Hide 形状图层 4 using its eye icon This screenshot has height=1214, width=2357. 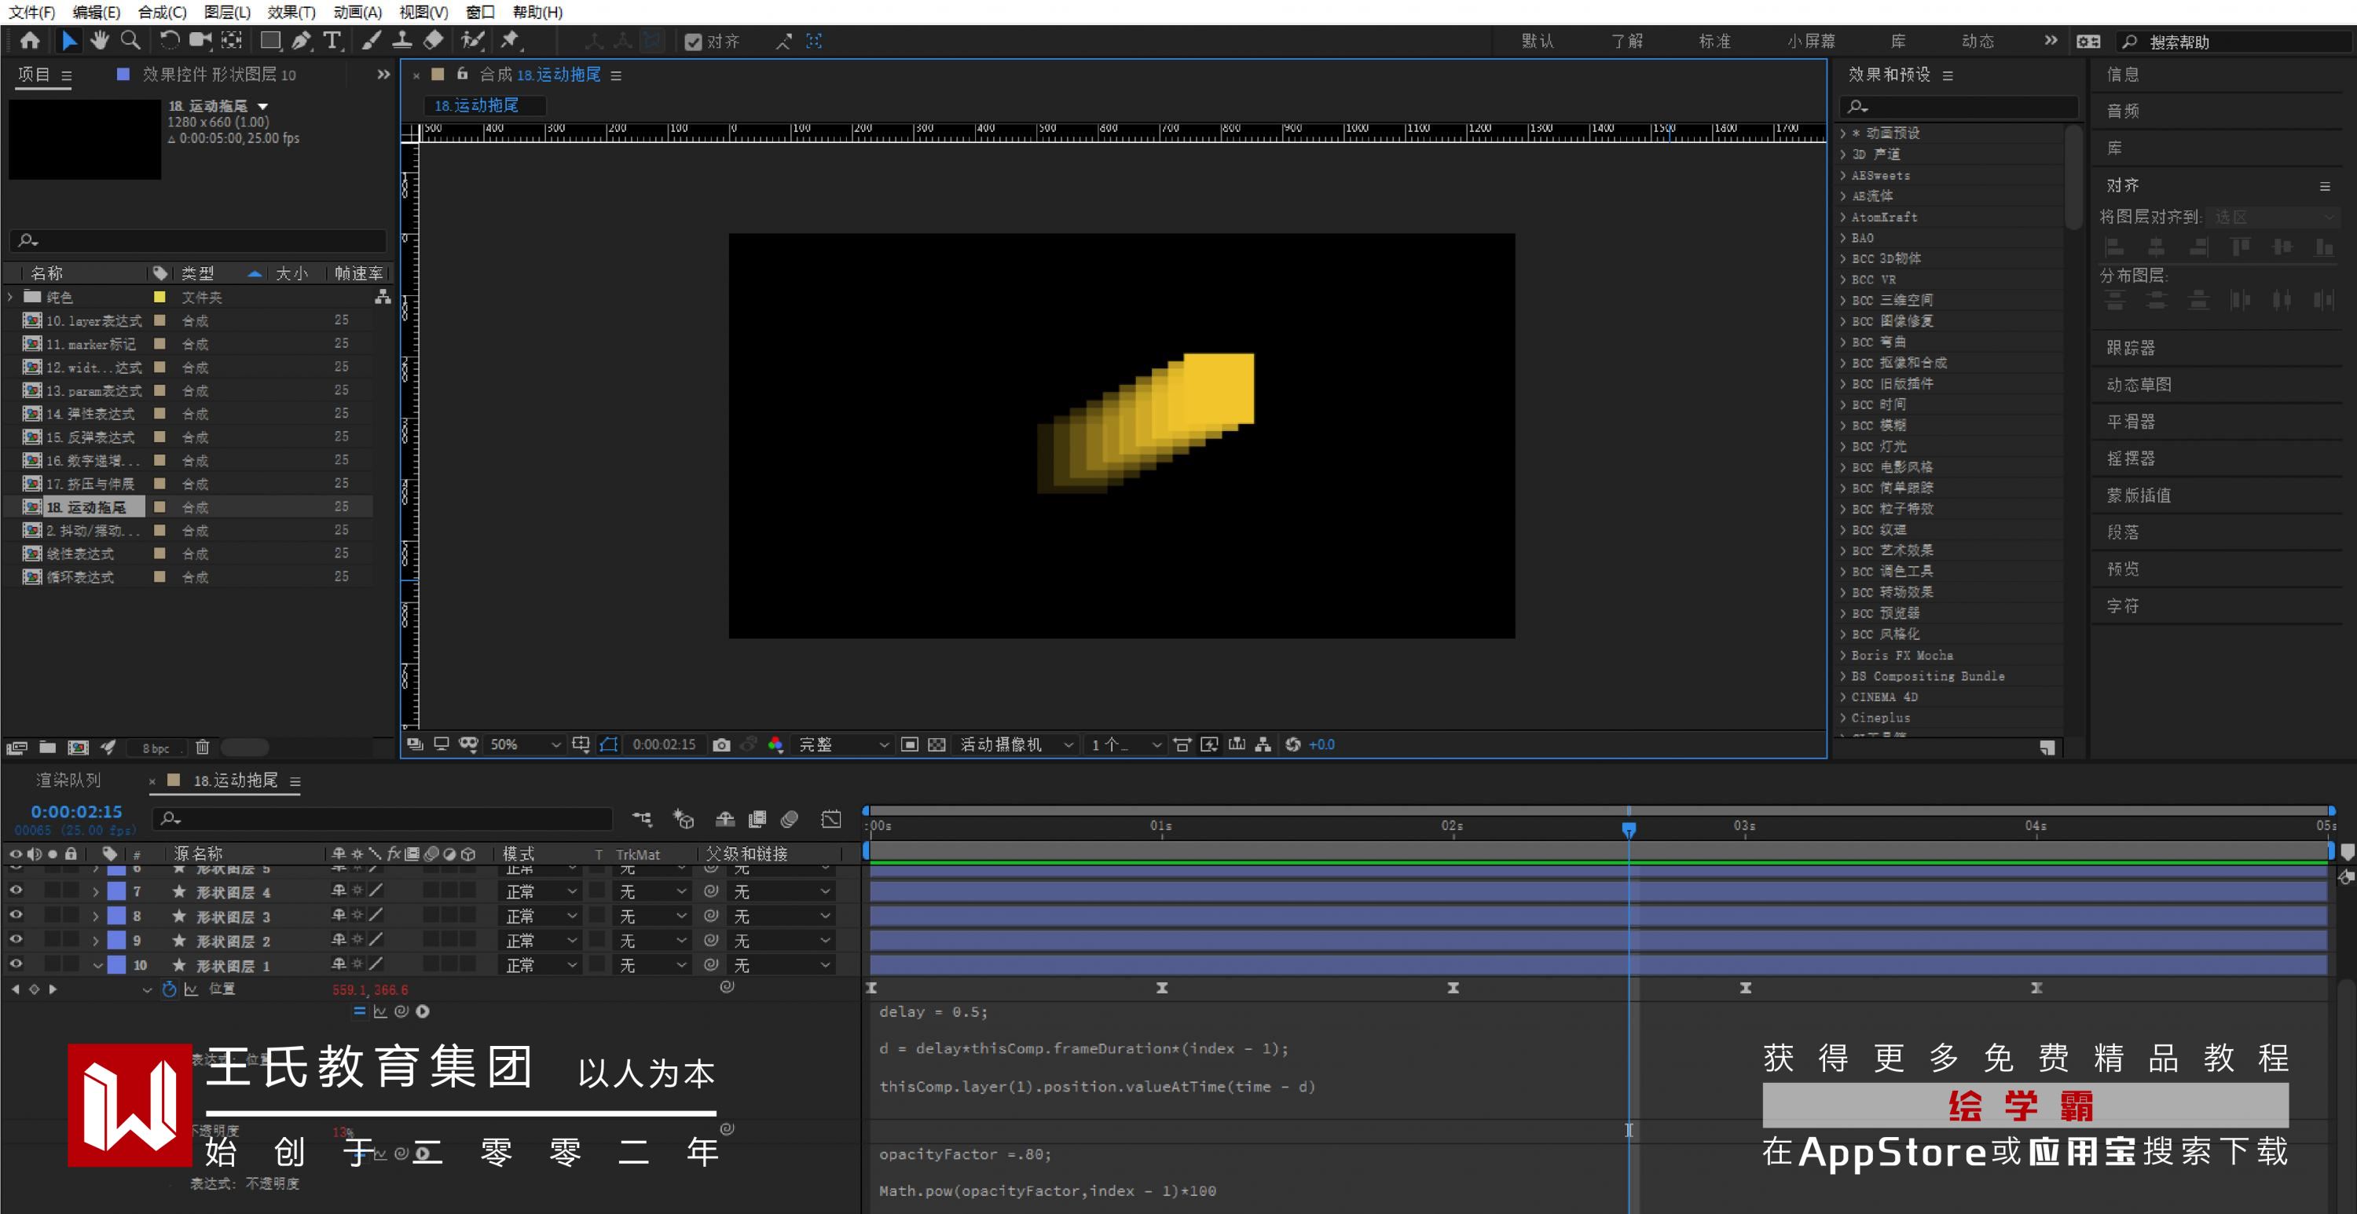click(x=16, y=890)
